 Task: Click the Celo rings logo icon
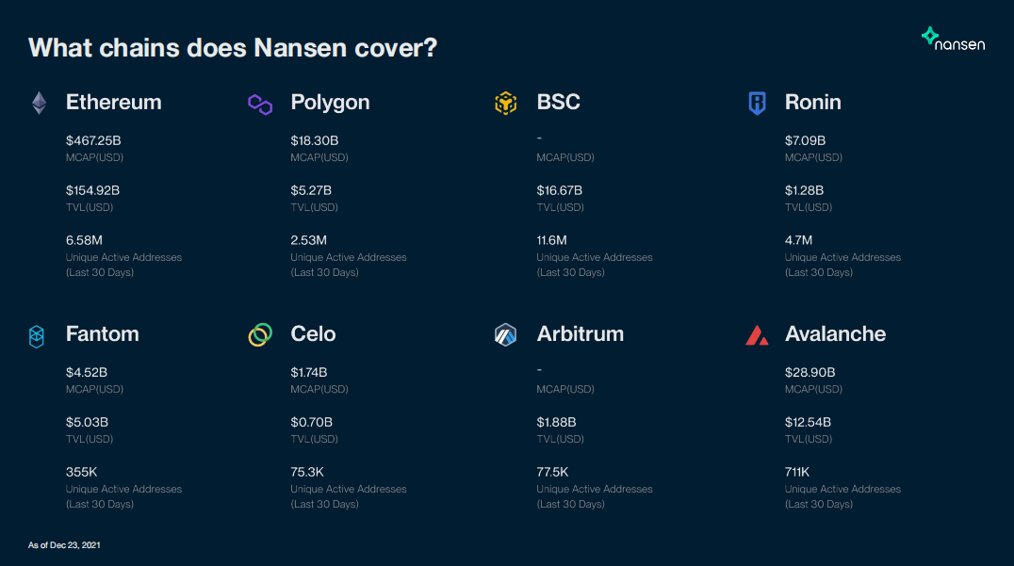click(260, 334)
